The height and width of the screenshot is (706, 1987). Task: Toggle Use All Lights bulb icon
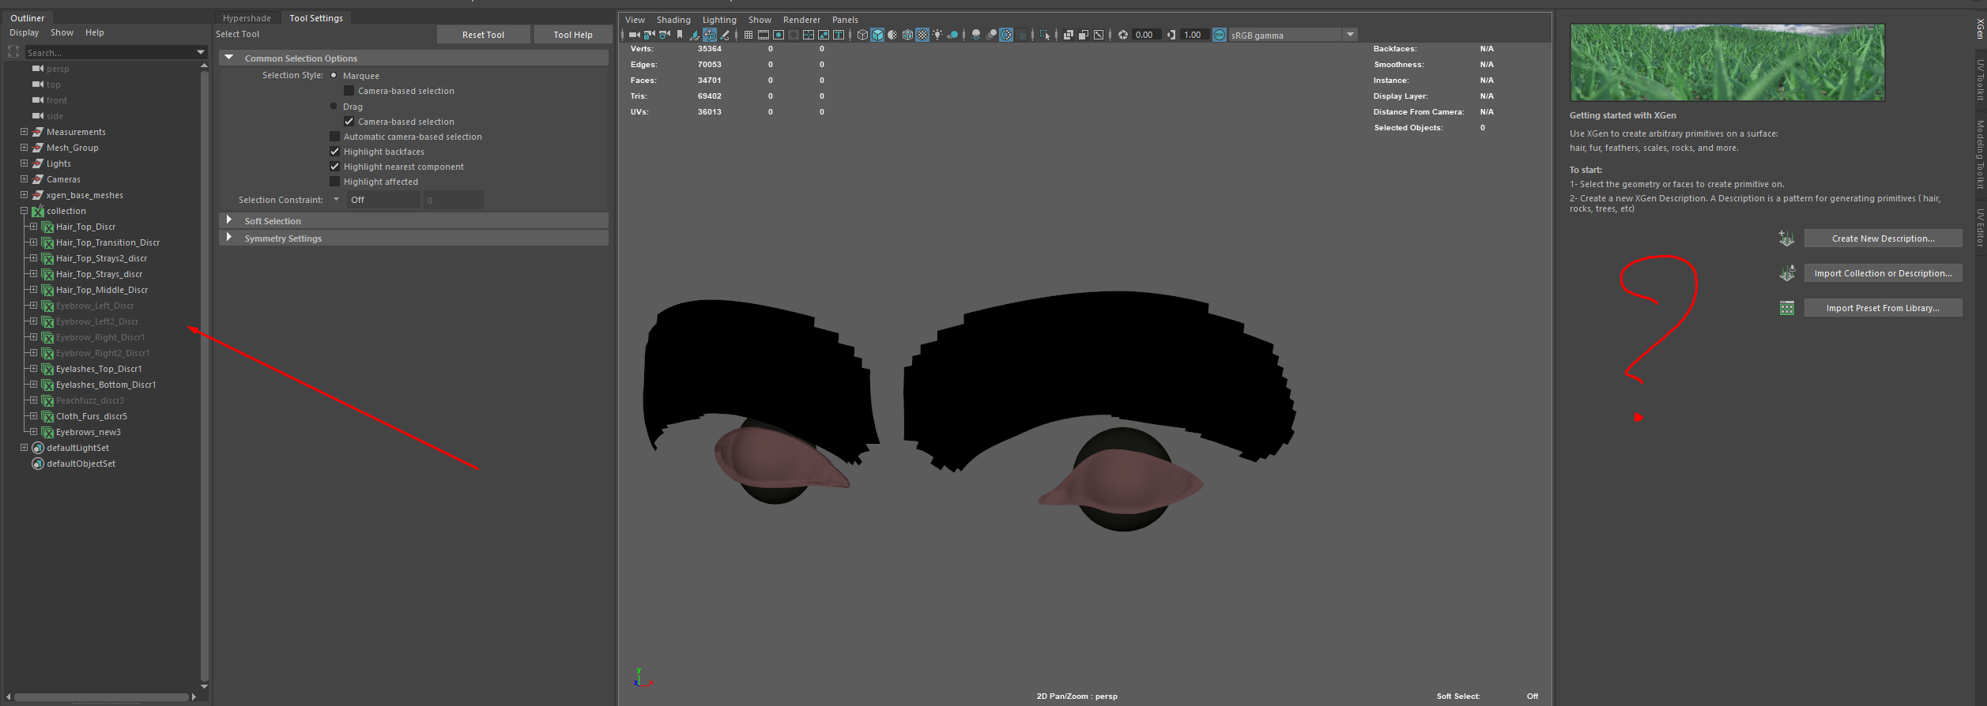pos(937,35)
